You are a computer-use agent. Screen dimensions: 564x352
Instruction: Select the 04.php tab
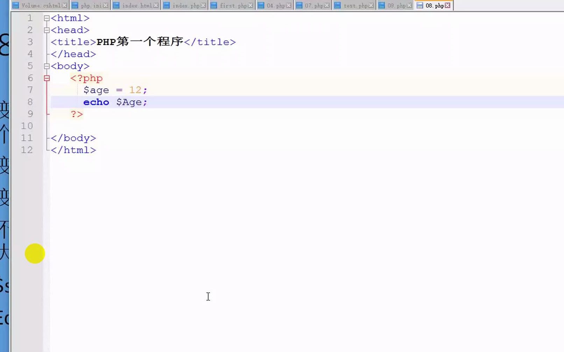tap(275, 6)
